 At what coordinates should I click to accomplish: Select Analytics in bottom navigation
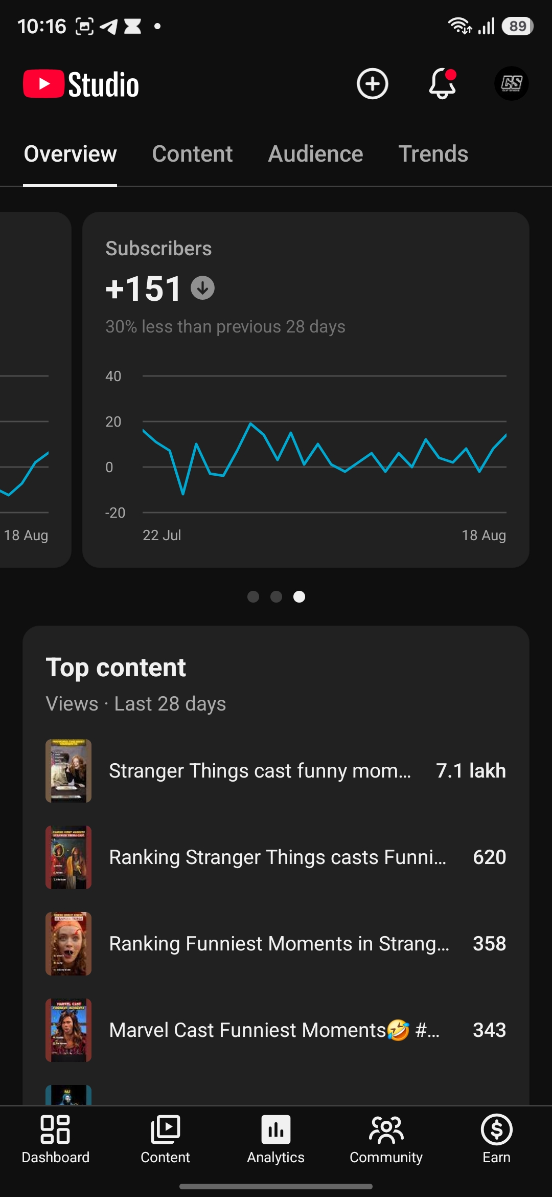(x=276, y=1140)
